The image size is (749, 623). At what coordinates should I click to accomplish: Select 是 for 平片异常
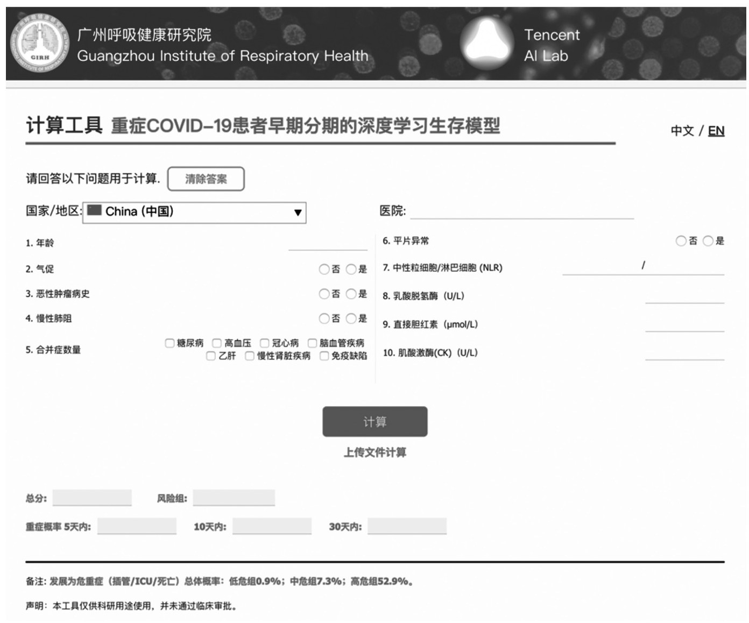708,241
